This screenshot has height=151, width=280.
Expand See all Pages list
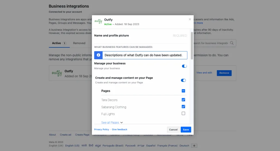click(112, 123)
